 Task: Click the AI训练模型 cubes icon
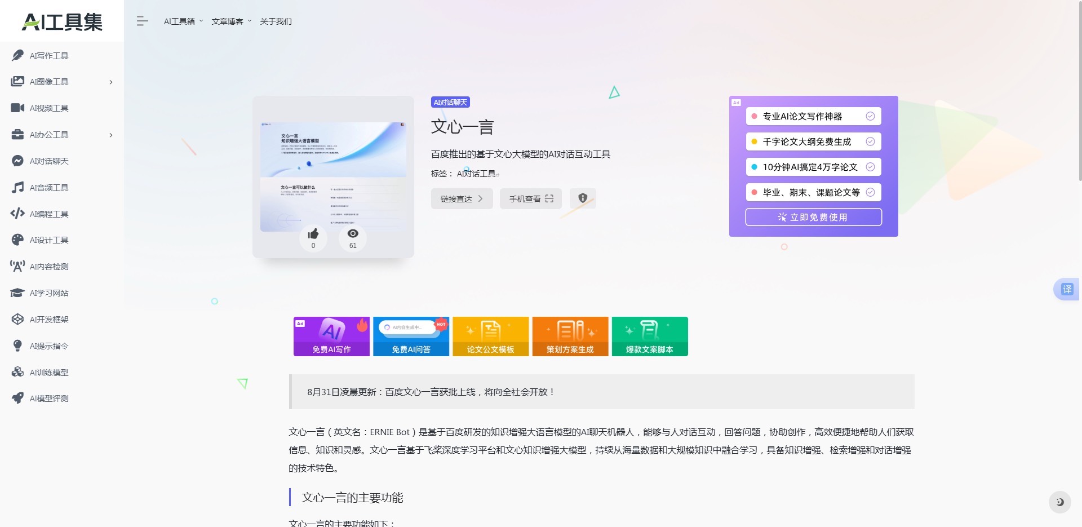17,372
